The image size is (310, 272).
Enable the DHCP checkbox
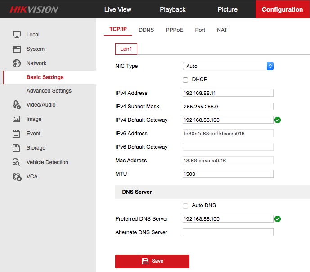click(185, 80)
